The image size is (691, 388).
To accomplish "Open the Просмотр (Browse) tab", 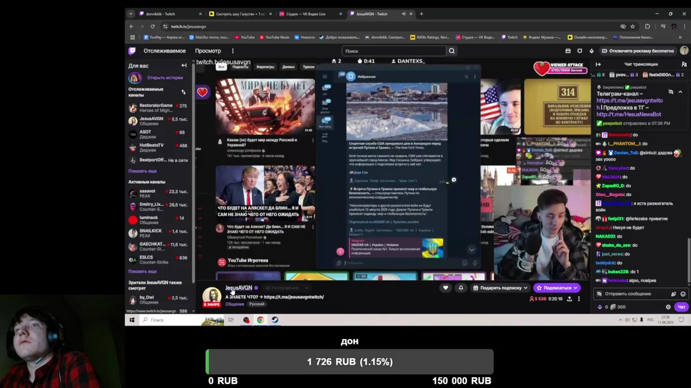I will (x=208, y=51).
